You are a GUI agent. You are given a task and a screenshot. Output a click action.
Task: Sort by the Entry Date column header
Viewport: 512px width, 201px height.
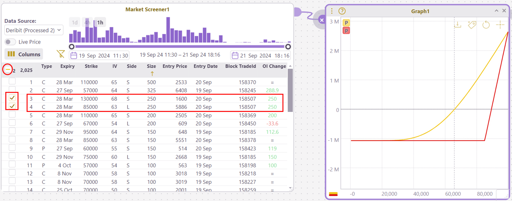click(x=206, y=66)
